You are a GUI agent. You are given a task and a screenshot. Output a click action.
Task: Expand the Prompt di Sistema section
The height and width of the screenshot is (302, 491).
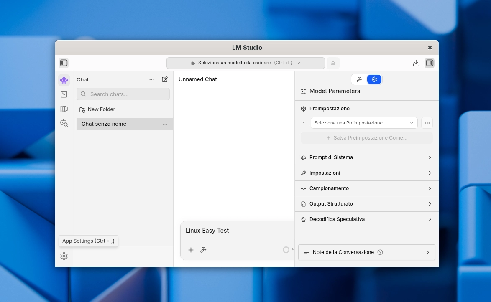pos(366,157)
